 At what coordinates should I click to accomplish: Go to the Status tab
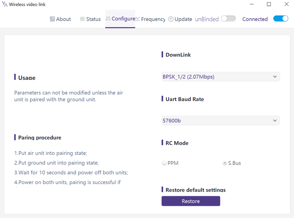click(x=93, y=19)
